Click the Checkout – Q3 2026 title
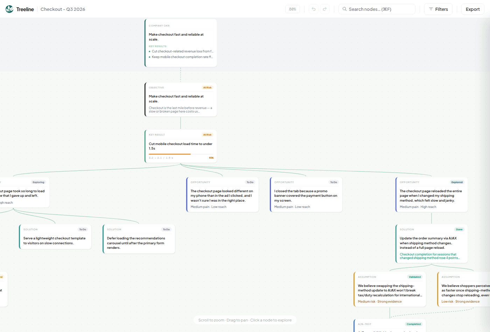Viewport: 490px width, 332px height. [x=63, y=9]
